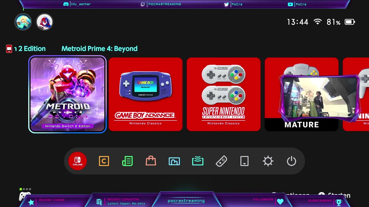This screenshot has width=369, height=207.
Task: Open the Nintendo eShop shopping bag icon
Action: click(151, 161)
